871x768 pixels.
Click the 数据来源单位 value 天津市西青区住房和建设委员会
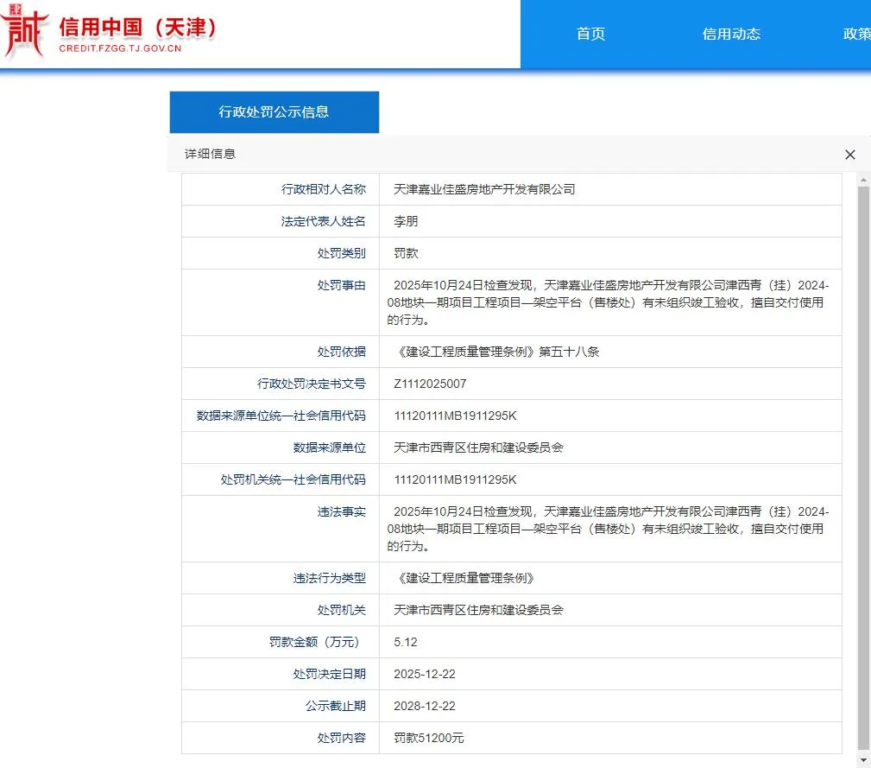(478, 447)
